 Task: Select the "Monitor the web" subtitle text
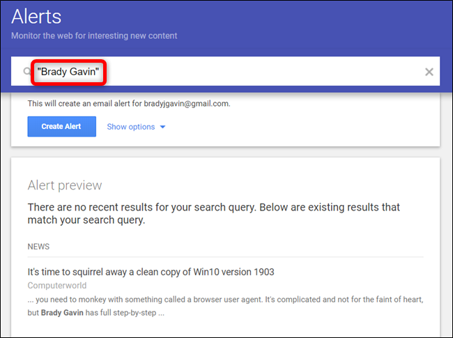94,36
